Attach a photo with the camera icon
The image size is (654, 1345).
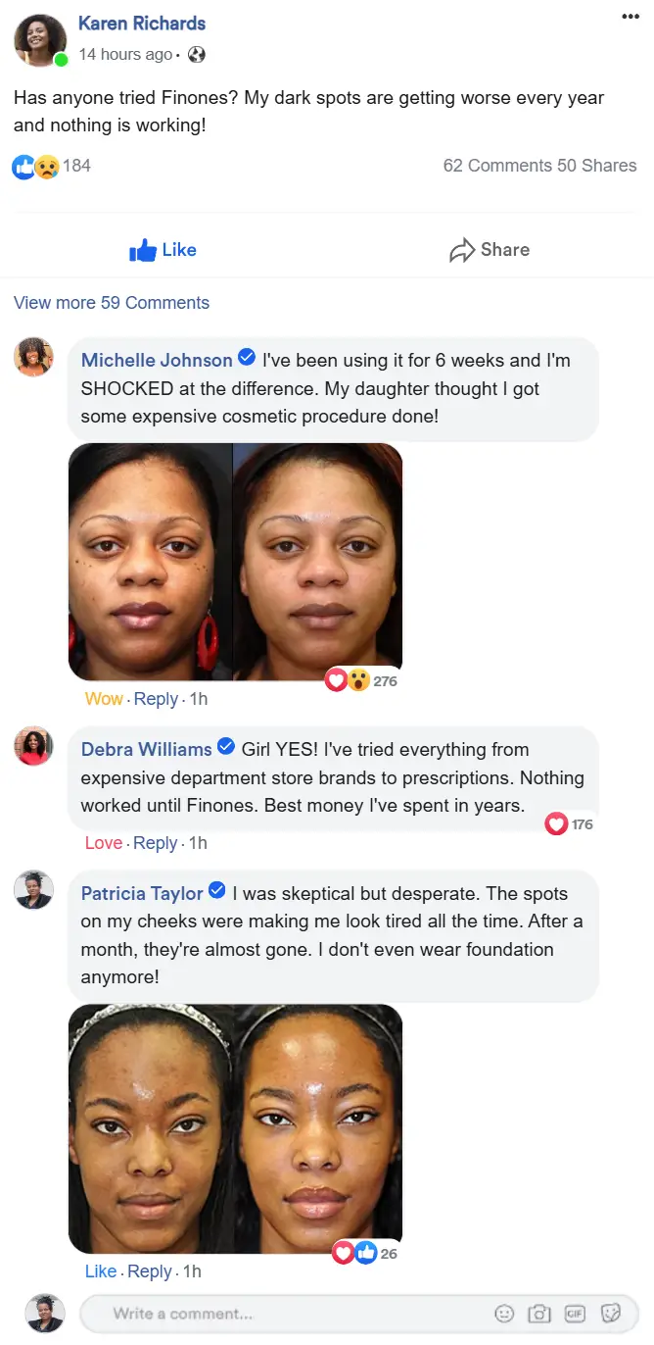coord(539,1314)
